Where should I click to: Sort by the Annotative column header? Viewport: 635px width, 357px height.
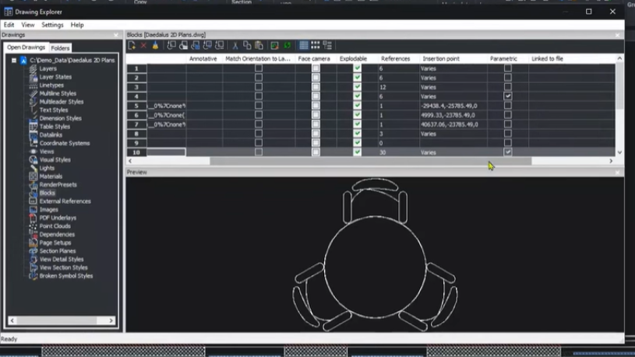point(203,58)
